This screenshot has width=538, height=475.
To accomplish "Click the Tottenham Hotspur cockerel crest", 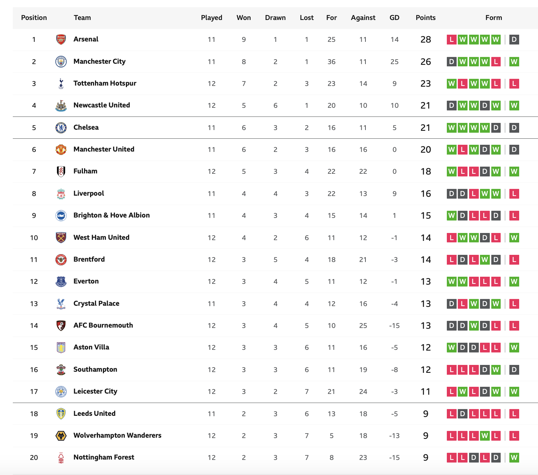I will point(61,83).
